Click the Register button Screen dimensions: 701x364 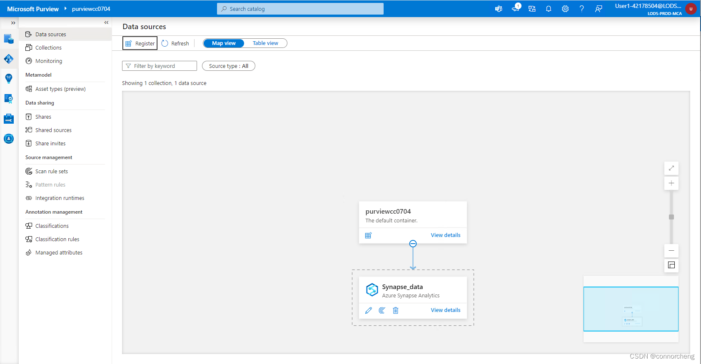click(x=140, y=43)
